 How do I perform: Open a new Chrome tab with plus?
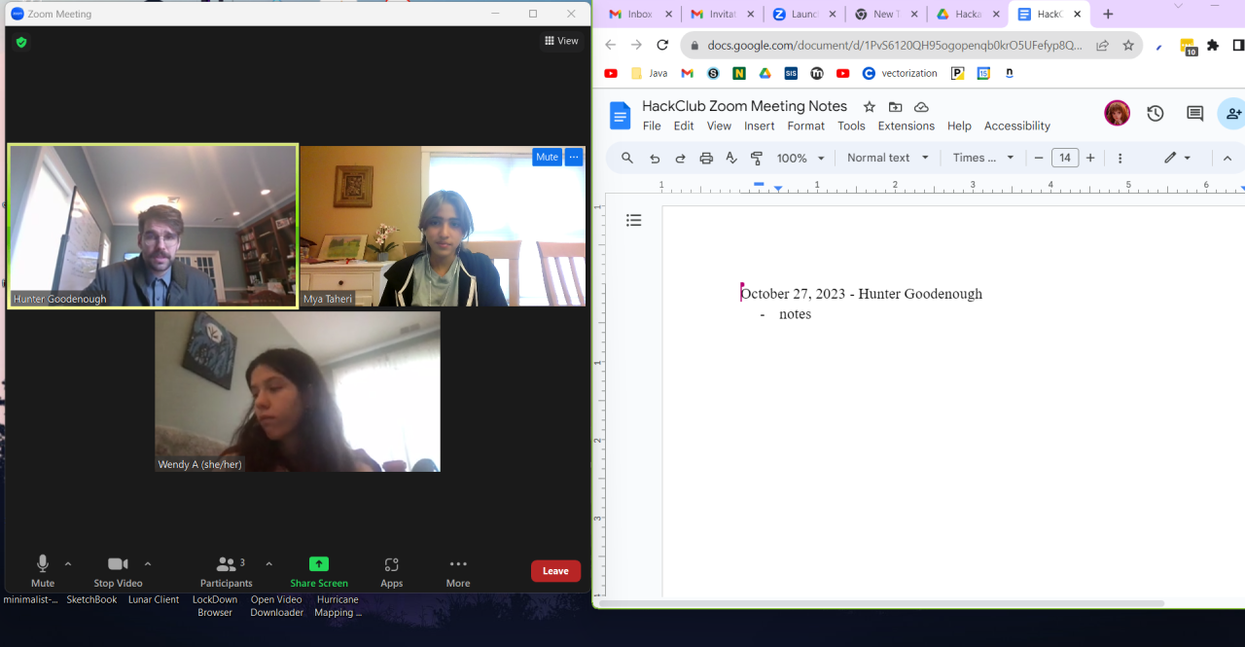[x=1108, y=15]
